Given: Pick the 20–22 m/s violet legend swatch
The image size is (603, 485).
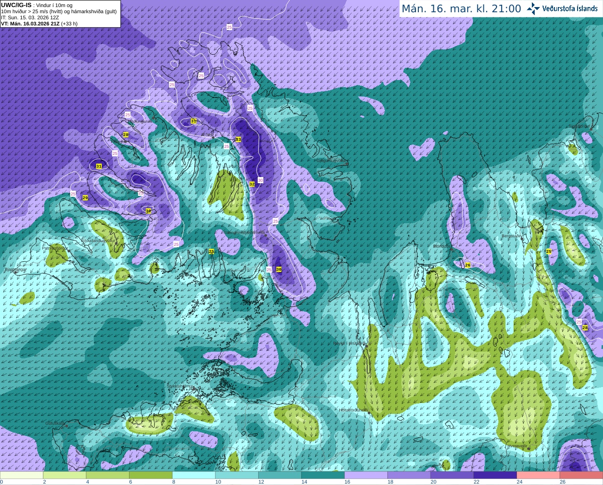Looking at the screenshot, I should click(x=452, y=476).
